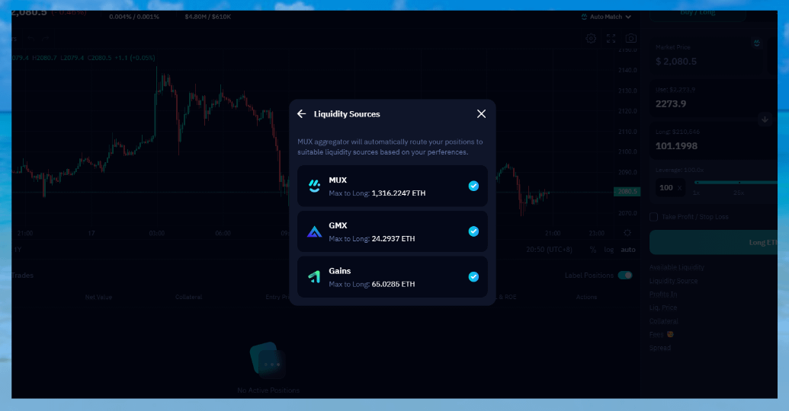Uncheck the Gains liquidity source
This screenshot has height=411, width=789.
click(x=473, y=277)
